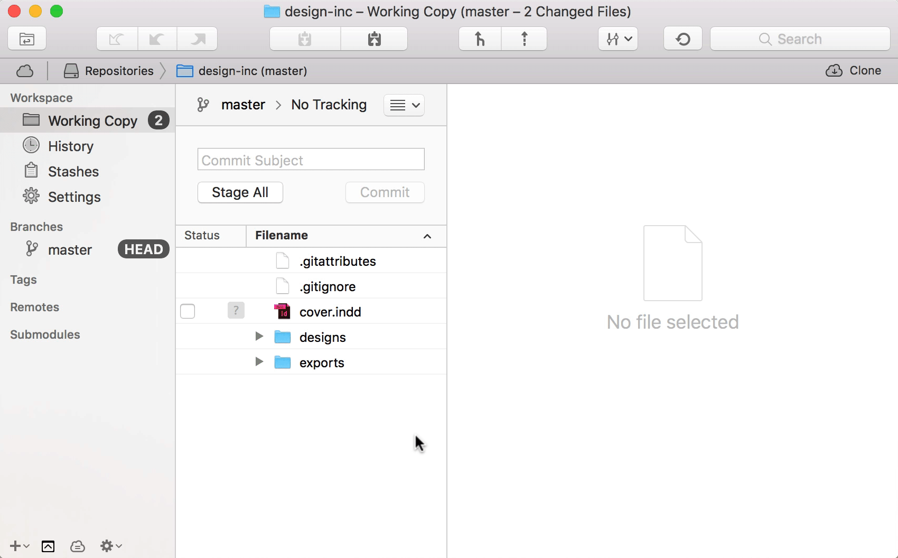Sort by the Filename column header

pos(346,236)
